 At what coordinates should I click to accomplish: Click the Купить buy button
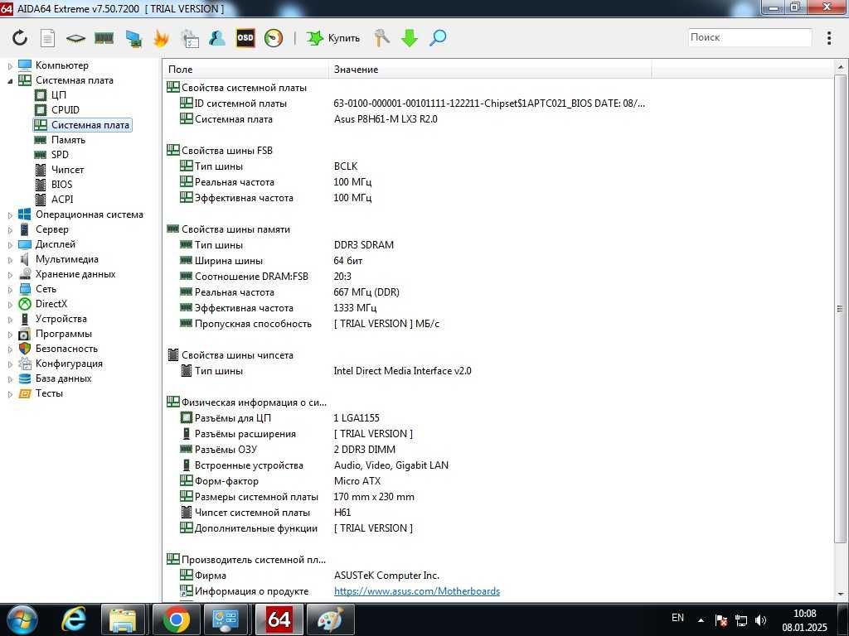click(333, 38)
